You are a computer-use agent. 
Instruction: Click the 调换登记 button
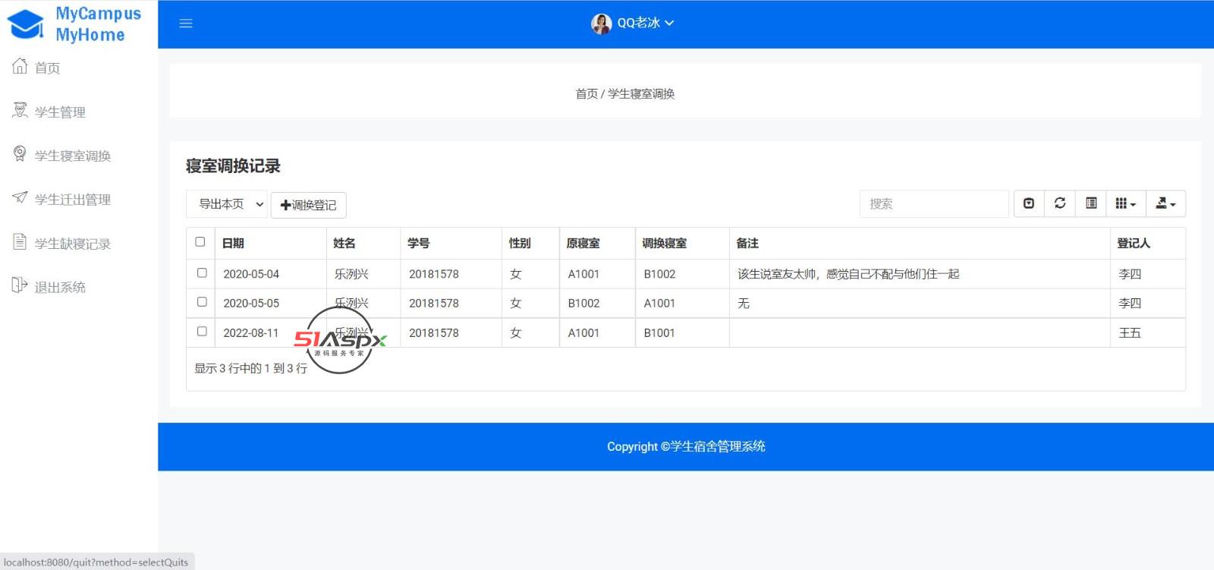point(309,205)
